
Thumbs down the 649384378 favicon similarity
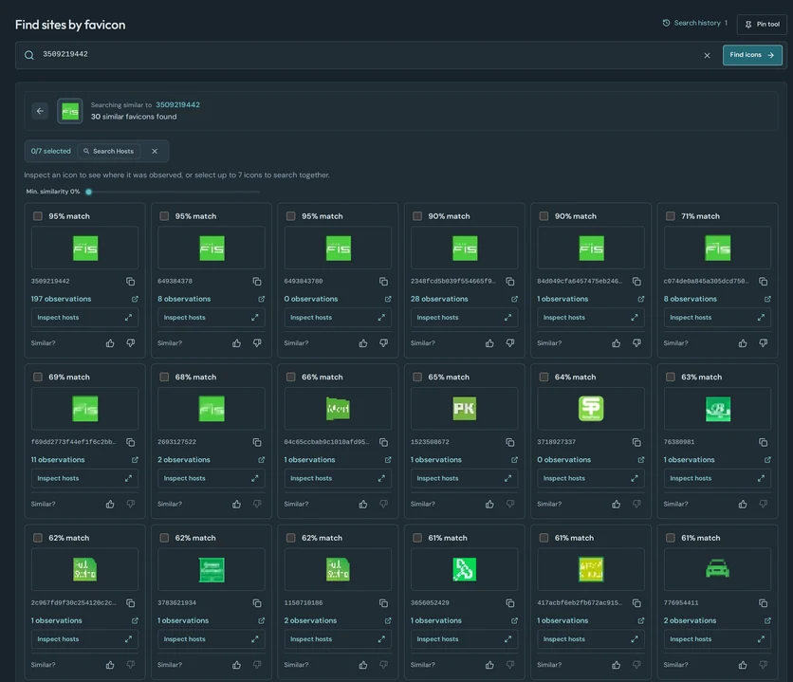point(257,343)
